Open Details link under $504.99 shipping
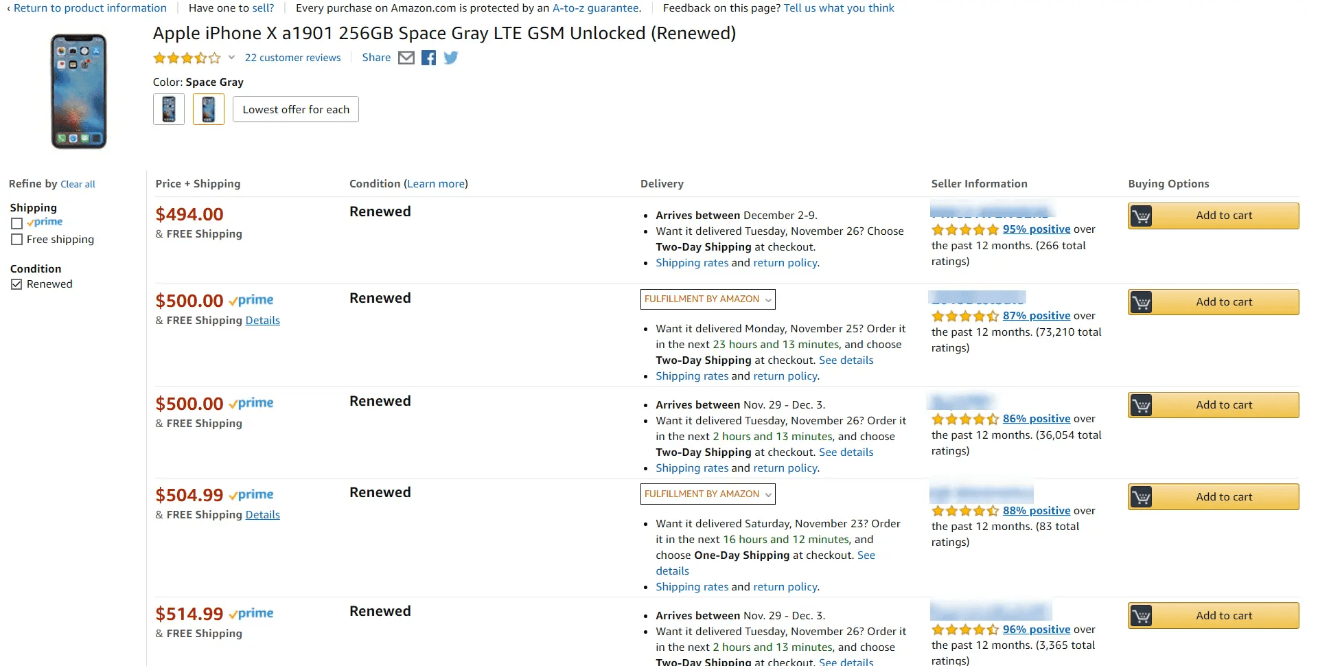Image resolution: width=1318 pixels, height=666 pixels. [263, 515]
